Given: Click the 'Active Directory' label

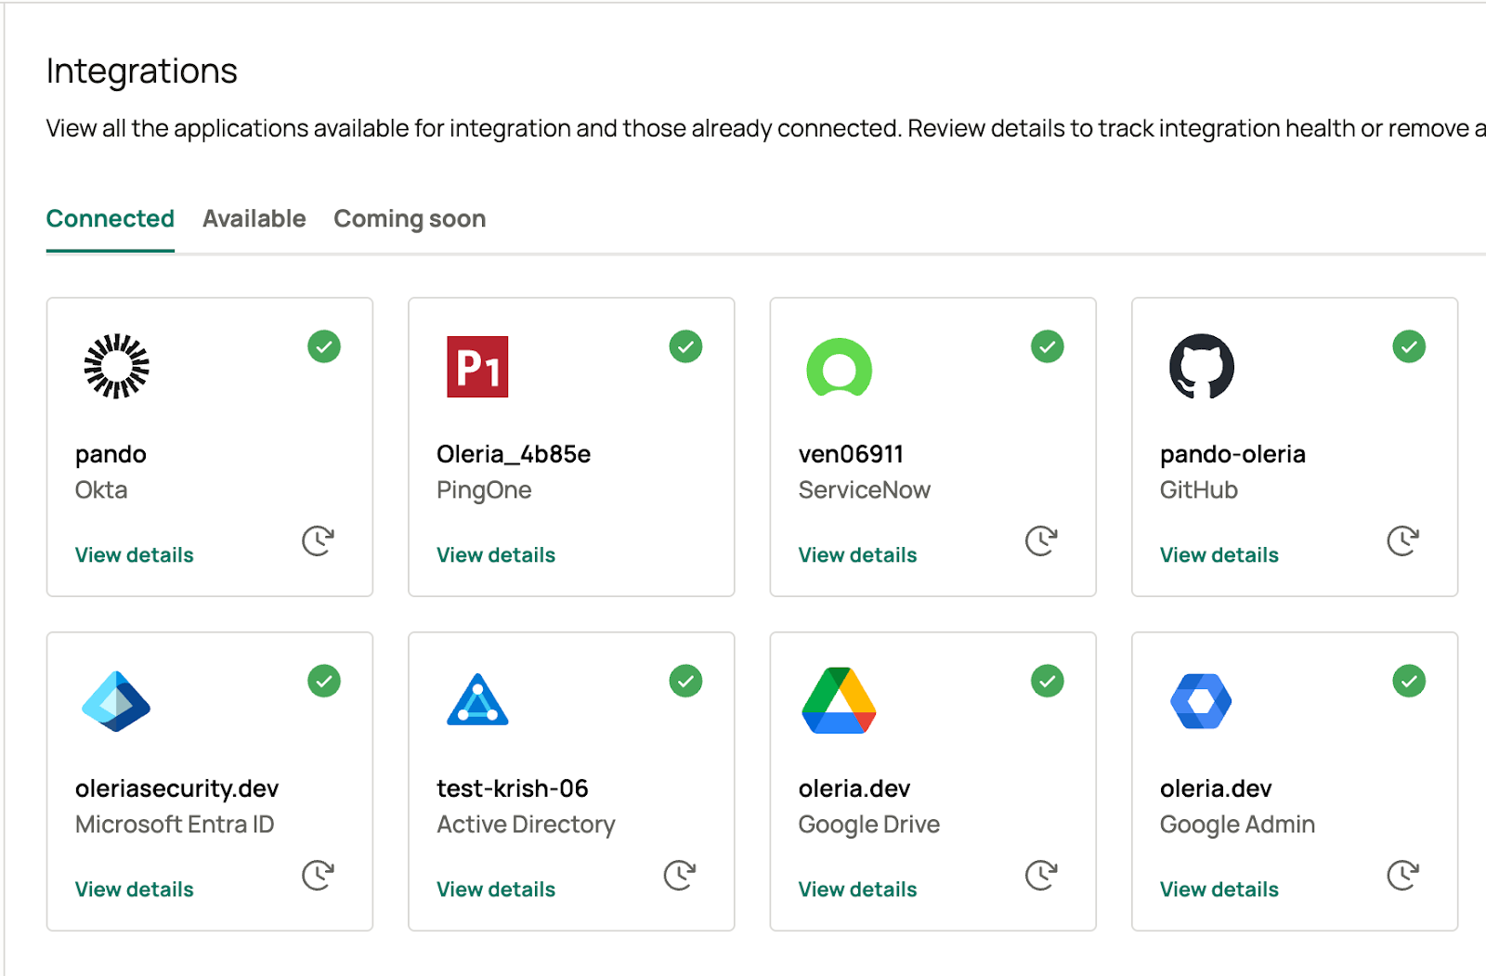Looking at the screenshot, I should (x=526, y=826).
